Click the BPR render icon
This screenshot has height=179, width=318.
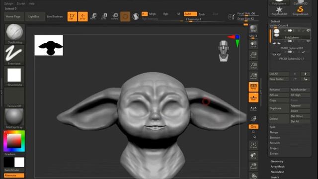click(253, 29)
